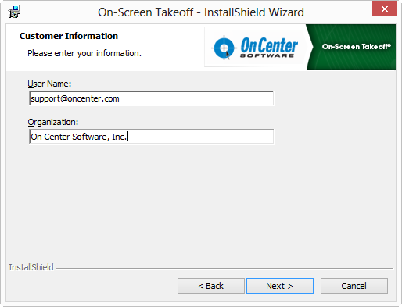Click the On-Screen Takeoff window title text

click(x=201, y=12)
